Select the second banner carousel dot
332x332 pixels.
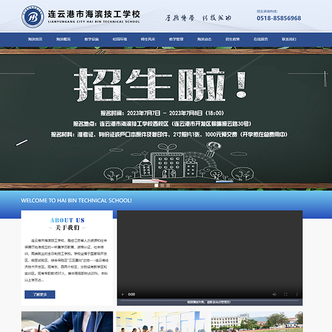point(162,185)
